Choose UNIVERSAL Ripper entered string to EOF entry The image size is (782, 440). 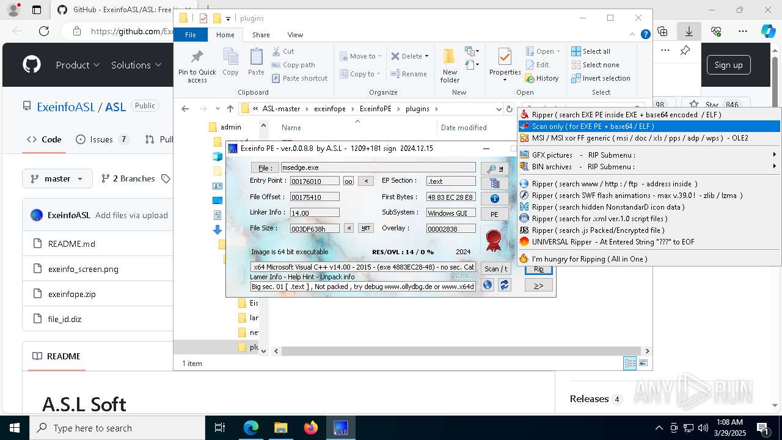coord(649,242)
